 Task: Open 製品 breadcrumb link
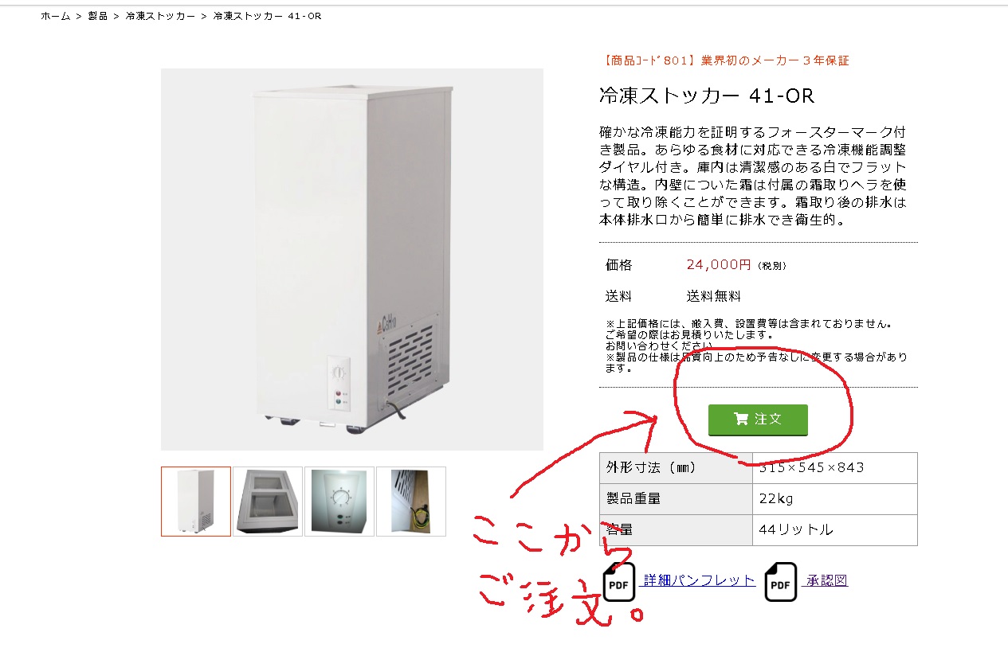[x=97, y=16]
